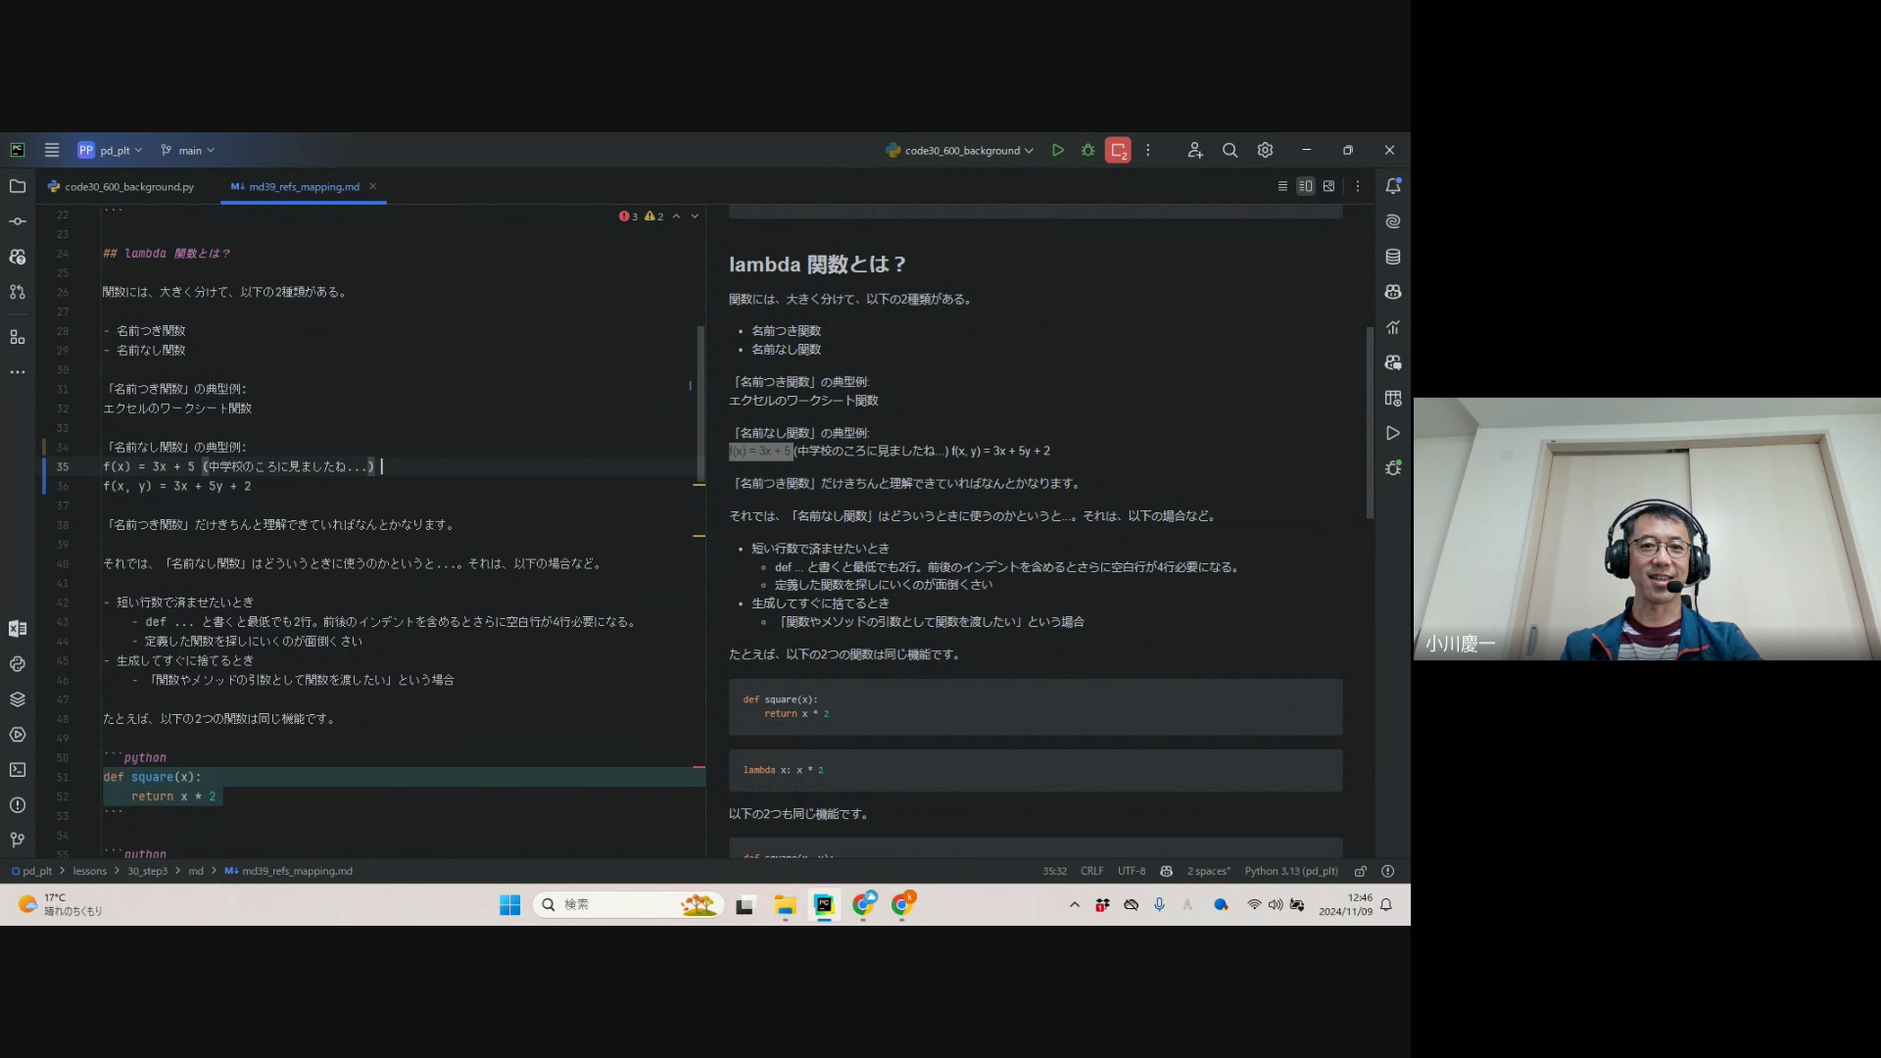This screenshot has height=1058, width=1881.
Task: Click the Debug bug icon
Action: pos(1087,150)
